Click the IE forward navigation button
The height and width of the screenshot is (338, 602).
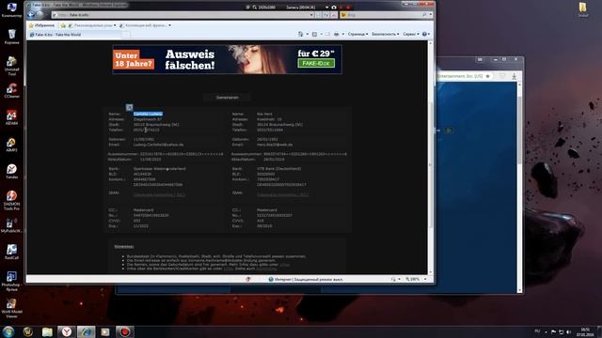coord(40,15)
